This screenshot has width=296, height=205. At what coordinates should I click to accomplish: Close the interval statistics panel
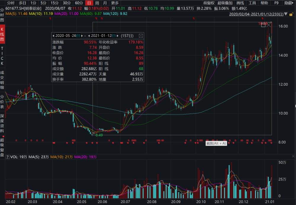(141, 36)
